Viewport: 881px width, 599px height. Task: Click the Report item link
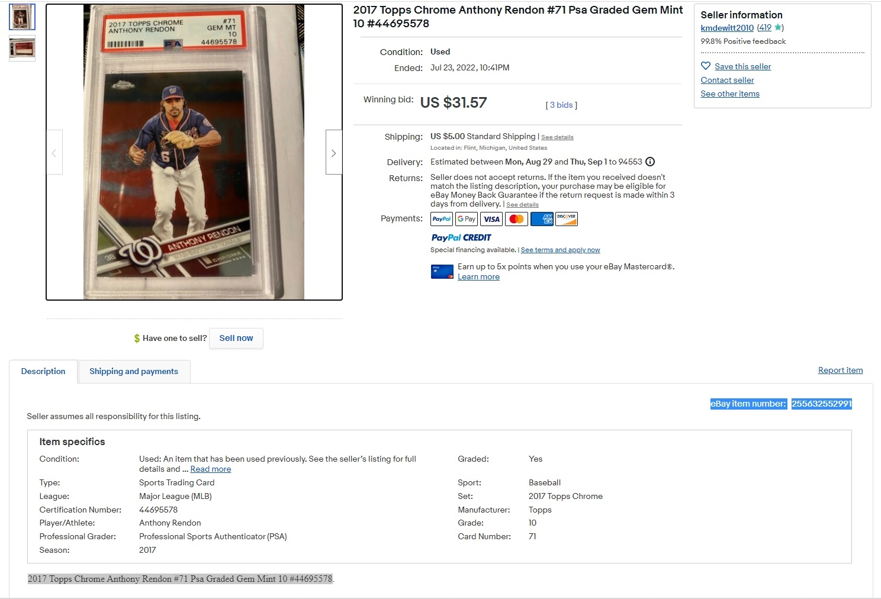840,370
